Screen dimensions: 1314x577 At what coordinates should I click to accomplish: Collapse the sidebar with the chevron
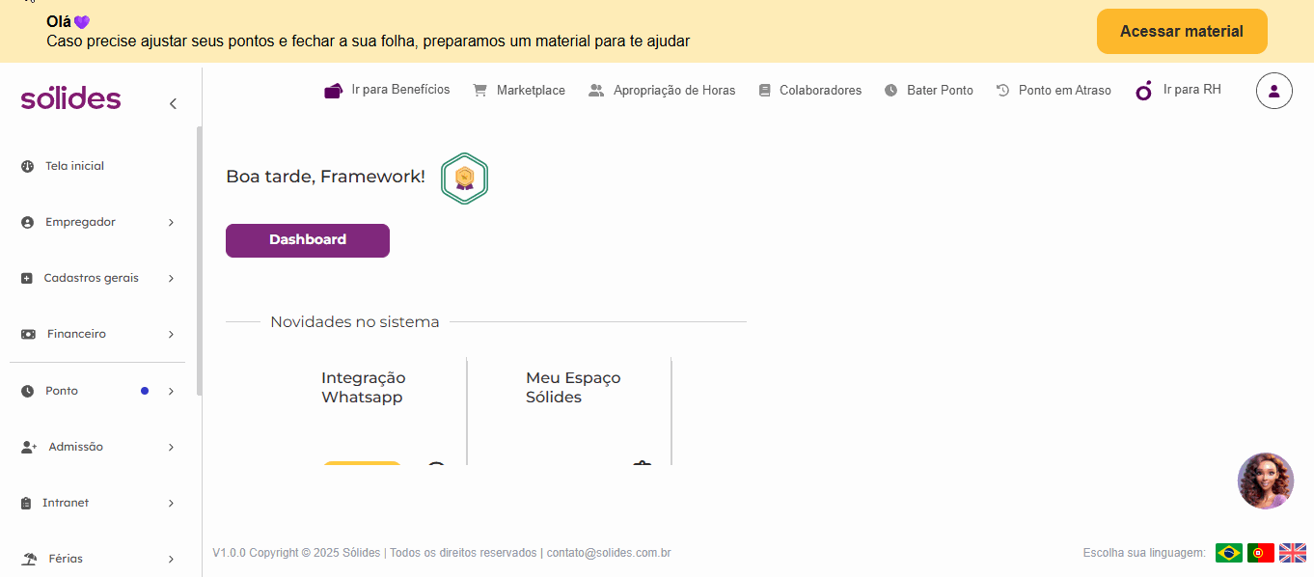(173, 103)
